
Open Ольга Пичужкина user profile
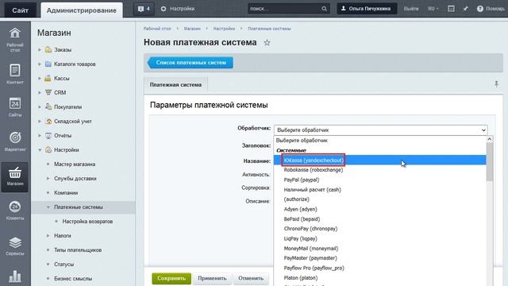click(367, 9)
